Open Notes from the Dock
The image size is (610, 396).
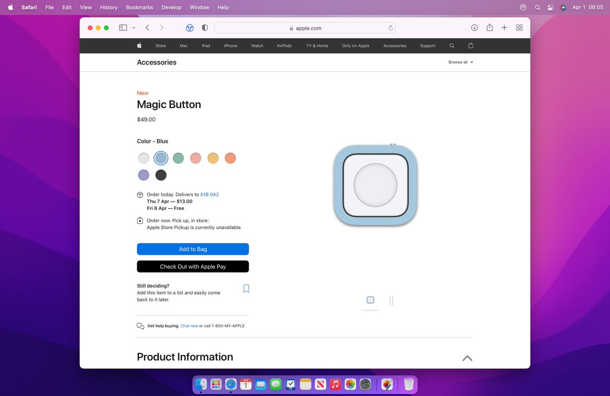point(306,384)
